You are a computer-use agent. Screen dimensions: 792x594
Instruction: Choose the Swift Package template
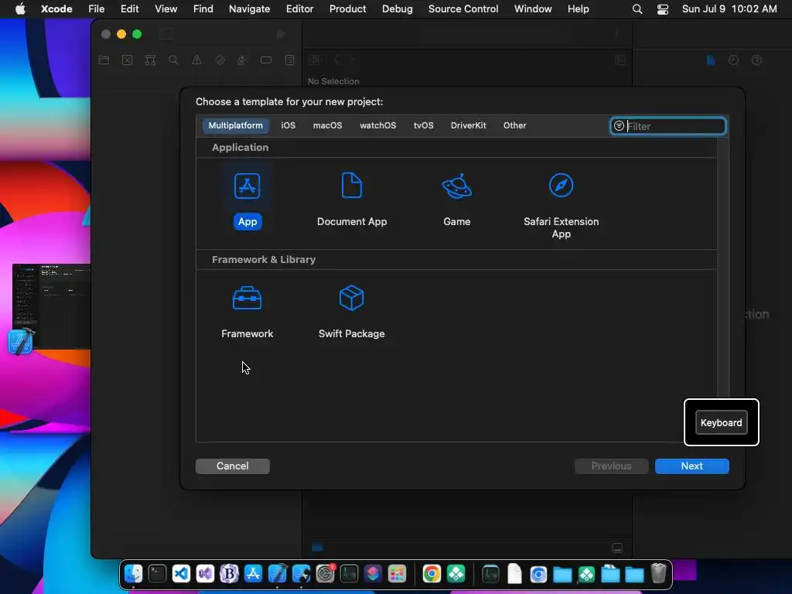coord(352,312)
